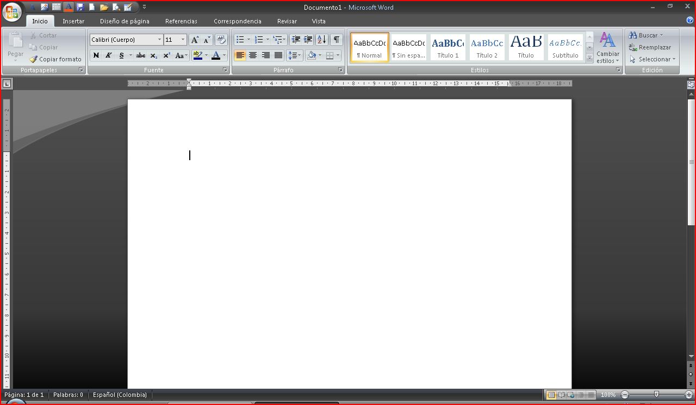Toggle center paragraph alignment

(253, 55)
